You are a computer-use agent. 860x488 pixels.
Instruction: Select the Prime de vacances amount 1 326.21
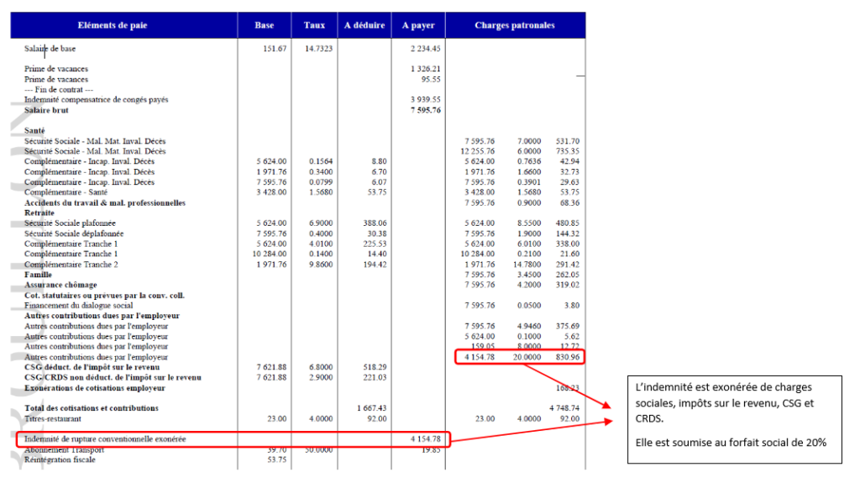(426, 69)
